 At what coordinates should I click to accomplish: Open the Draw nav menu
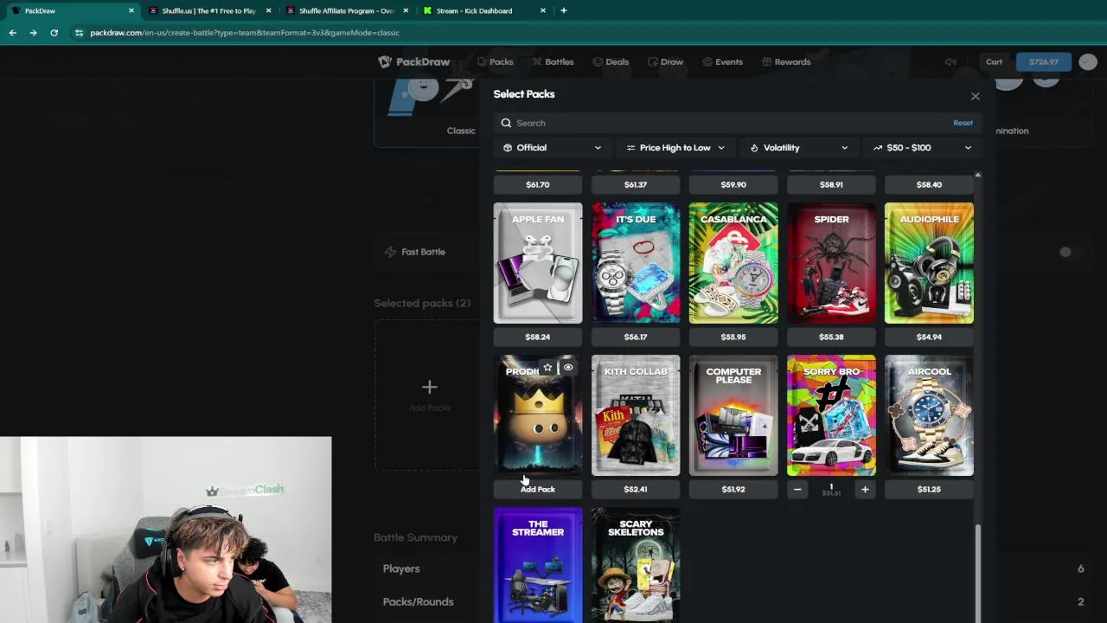point(665,61)
